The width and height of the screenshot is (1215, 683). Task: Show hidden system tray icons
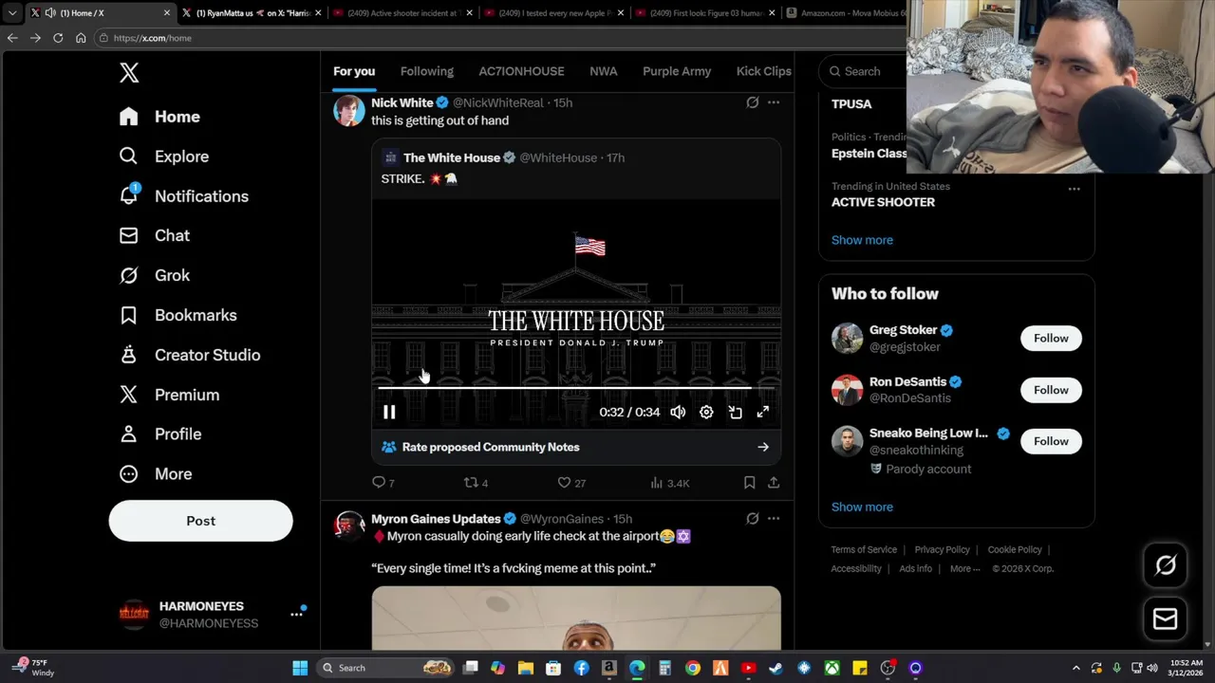[x=1075, y=668]
